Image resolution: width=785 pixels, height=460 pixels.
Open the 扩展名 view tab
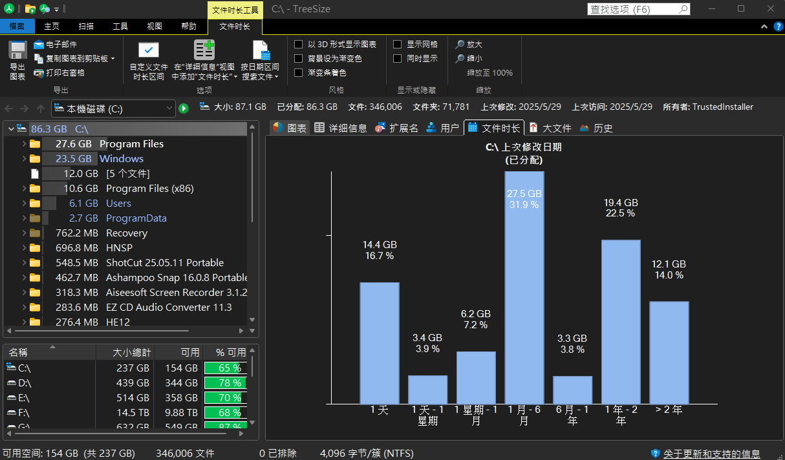pos(396,128)
